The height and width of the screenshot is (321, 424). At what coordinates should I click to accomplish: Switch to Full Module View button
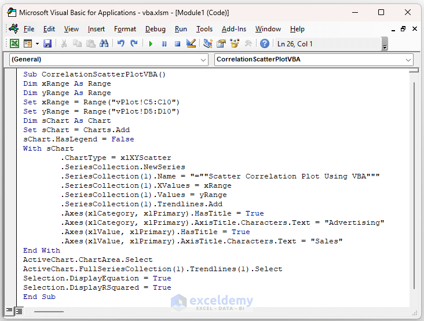click(19, 311)
